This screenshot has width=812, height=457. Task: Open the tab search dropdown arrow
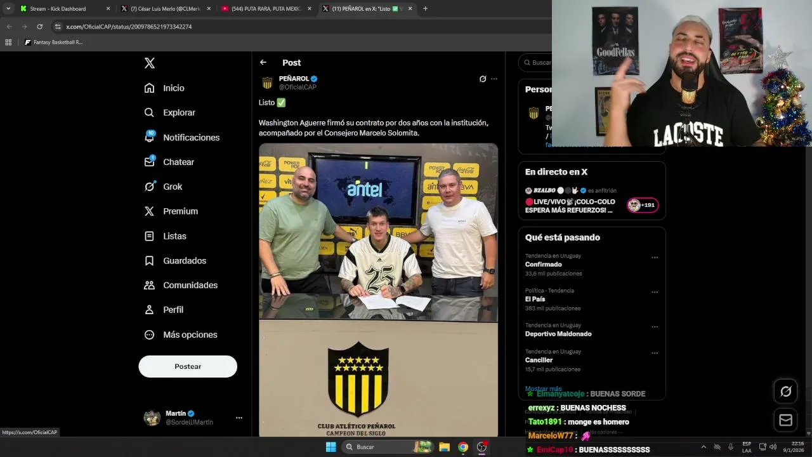coord(8,9)
